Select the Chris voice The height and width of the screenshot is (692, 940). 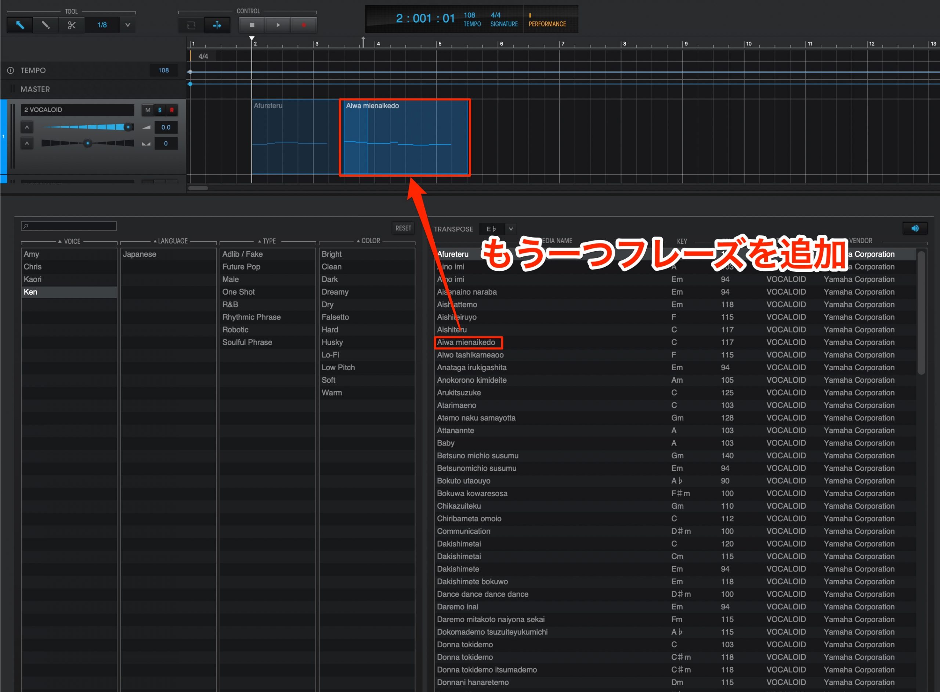coord(69,267)
